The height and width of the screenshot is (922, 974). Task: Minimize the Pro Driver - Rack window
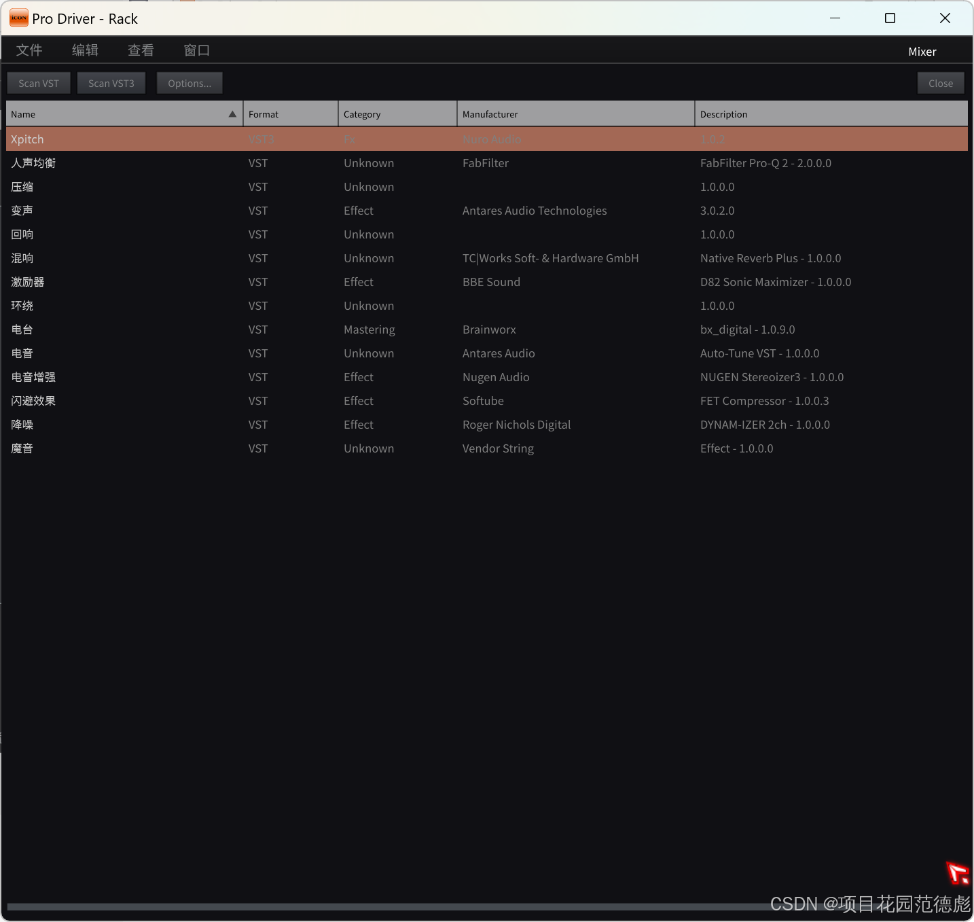pos(835,18)
